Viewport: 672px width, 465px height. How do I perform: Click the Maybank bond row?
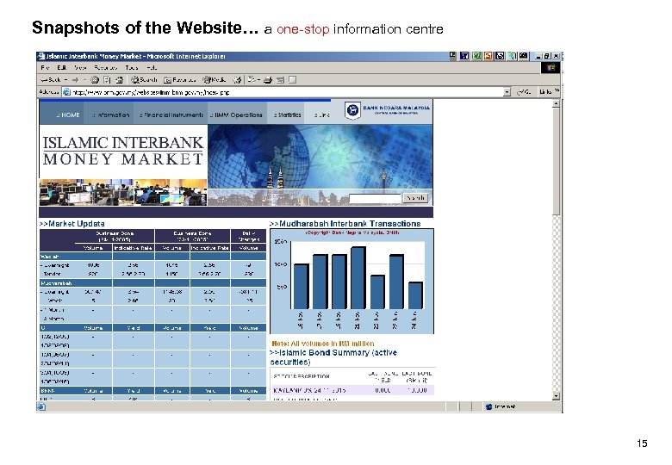[353, 390]
